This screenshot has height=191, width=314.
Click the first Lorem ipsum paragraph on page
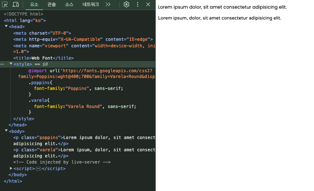[222, 7]
